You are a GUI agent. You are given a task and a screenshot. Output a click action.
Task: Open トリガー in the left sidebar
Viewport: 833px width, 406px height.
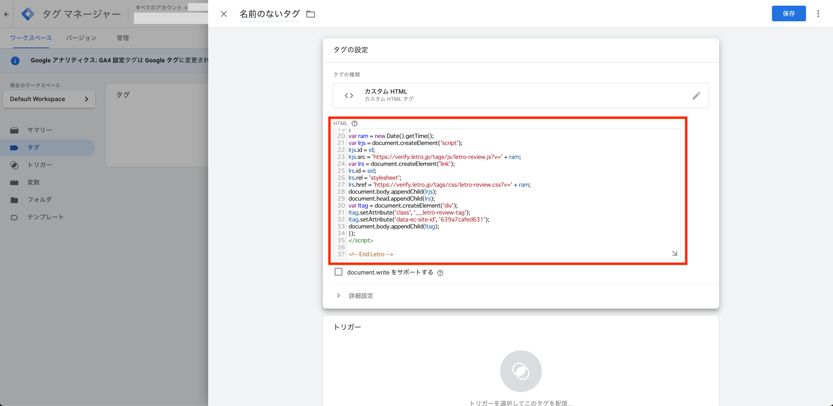coord(40,165)
